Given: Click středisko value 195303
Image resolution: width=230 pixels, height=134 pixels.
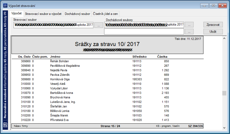Looking at the screenshot, I should click(137, 79).
